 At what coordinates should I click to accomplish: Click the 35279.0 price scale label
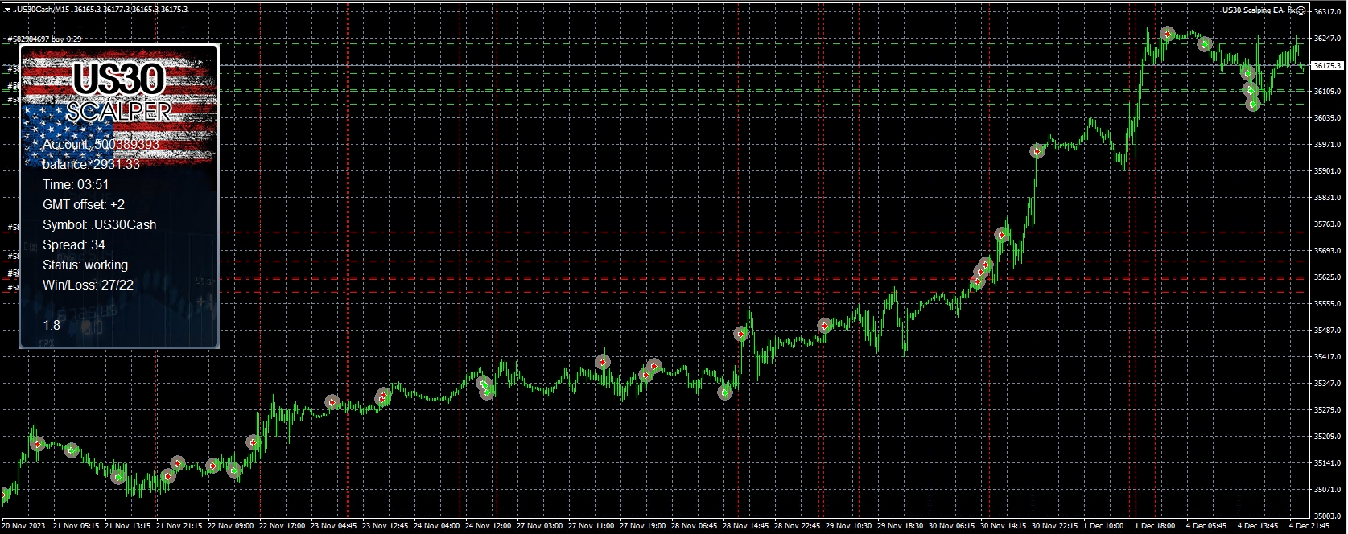(x=1327, y=410)
